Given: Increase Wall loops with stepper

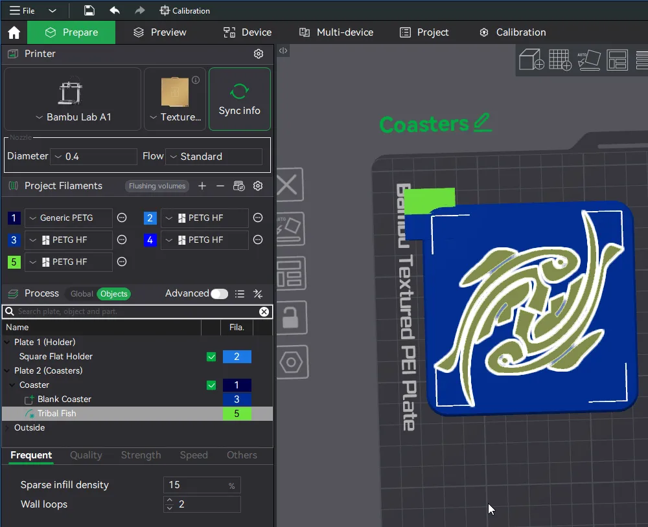Looking at the screenshot, I should pos(169,500).
